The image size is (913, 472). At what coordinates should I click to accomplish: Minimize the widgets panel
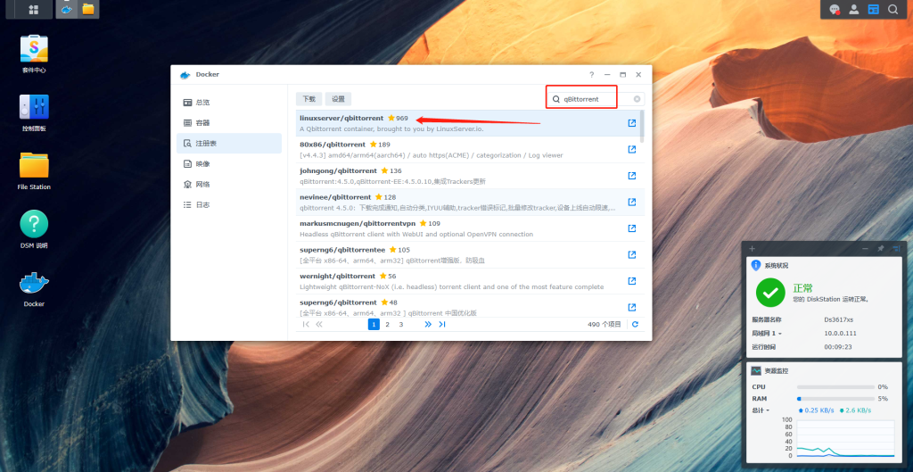(x=865, y=248)
